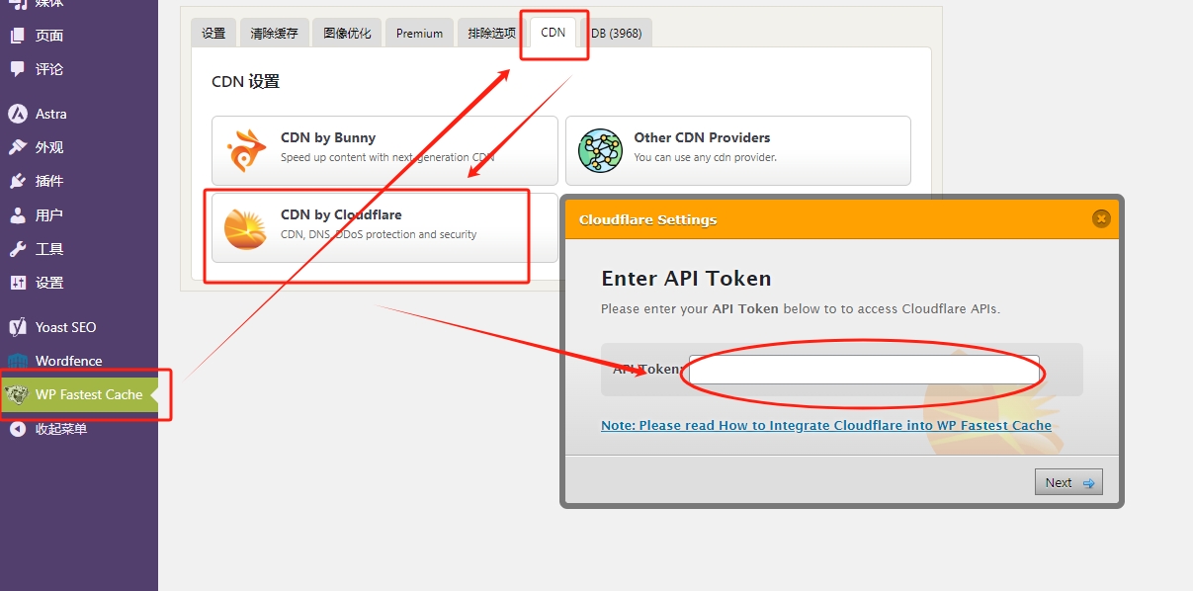Switch to the 图像优化 tab
The height and width of the screenshot is (591, 1193).
348,33
